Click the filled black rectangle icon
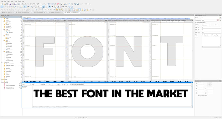This screenshot has width=222, height=119. [x=63, y=7]
